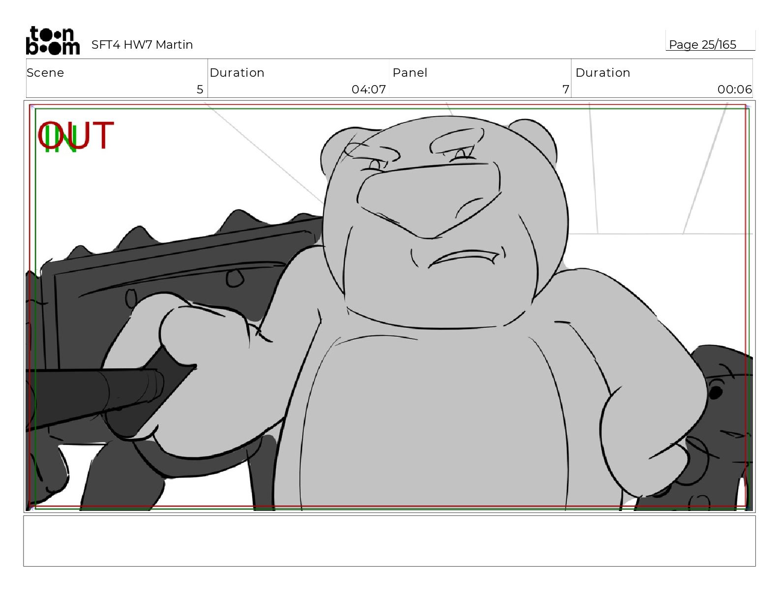
Task: Click the empty notes box below the panel
Action: [389, 541]
